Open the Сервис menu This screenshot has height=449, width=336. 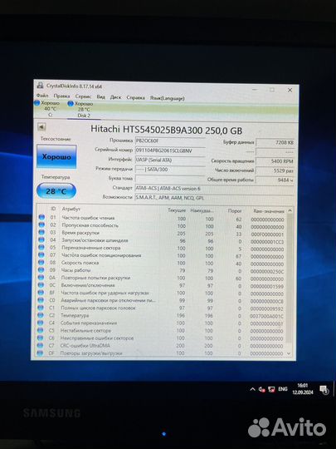[x=83, y=96]
